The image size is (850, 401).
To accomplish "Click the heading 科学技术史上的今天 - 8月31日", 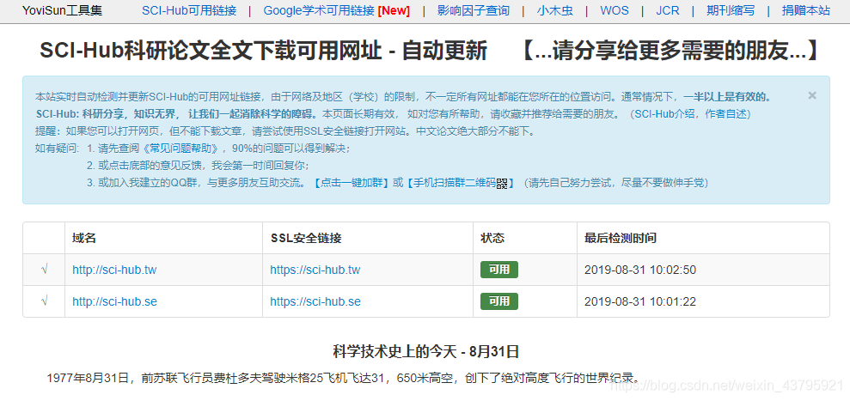I will pos(426,352).
